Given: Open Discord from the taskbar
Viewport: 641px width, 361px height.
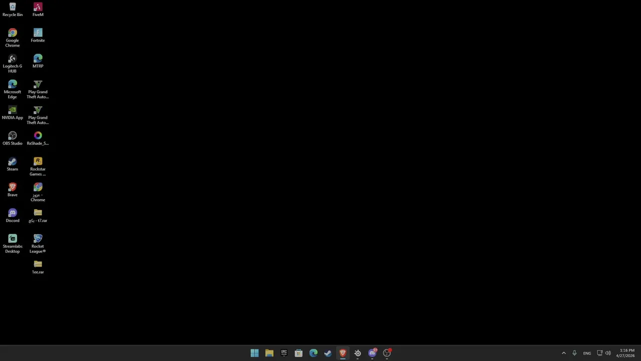Looking at the screenshot, I should click(372, 353).
